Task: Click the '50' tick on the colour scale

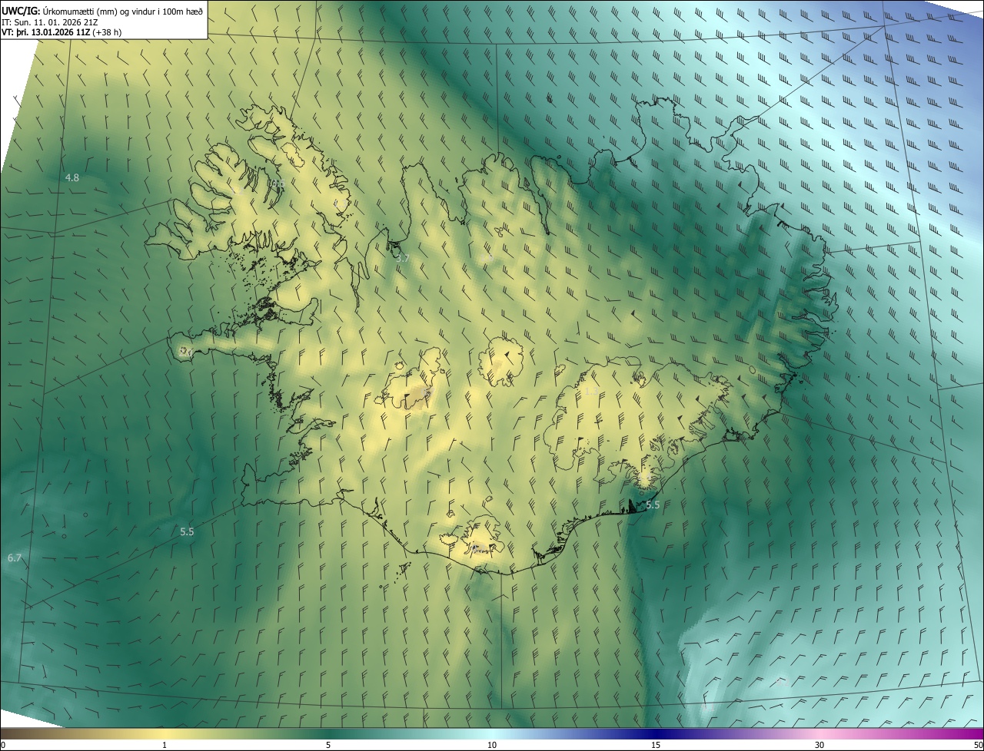Action: [x=979, y=746]
